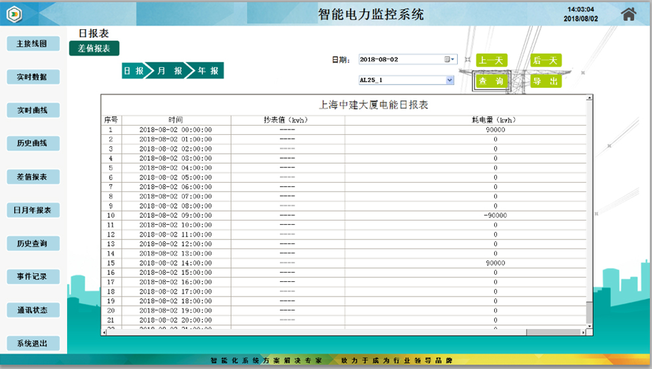Switch to the 月报 monthly report tab
652x369 pixels.
click(170, 70)
